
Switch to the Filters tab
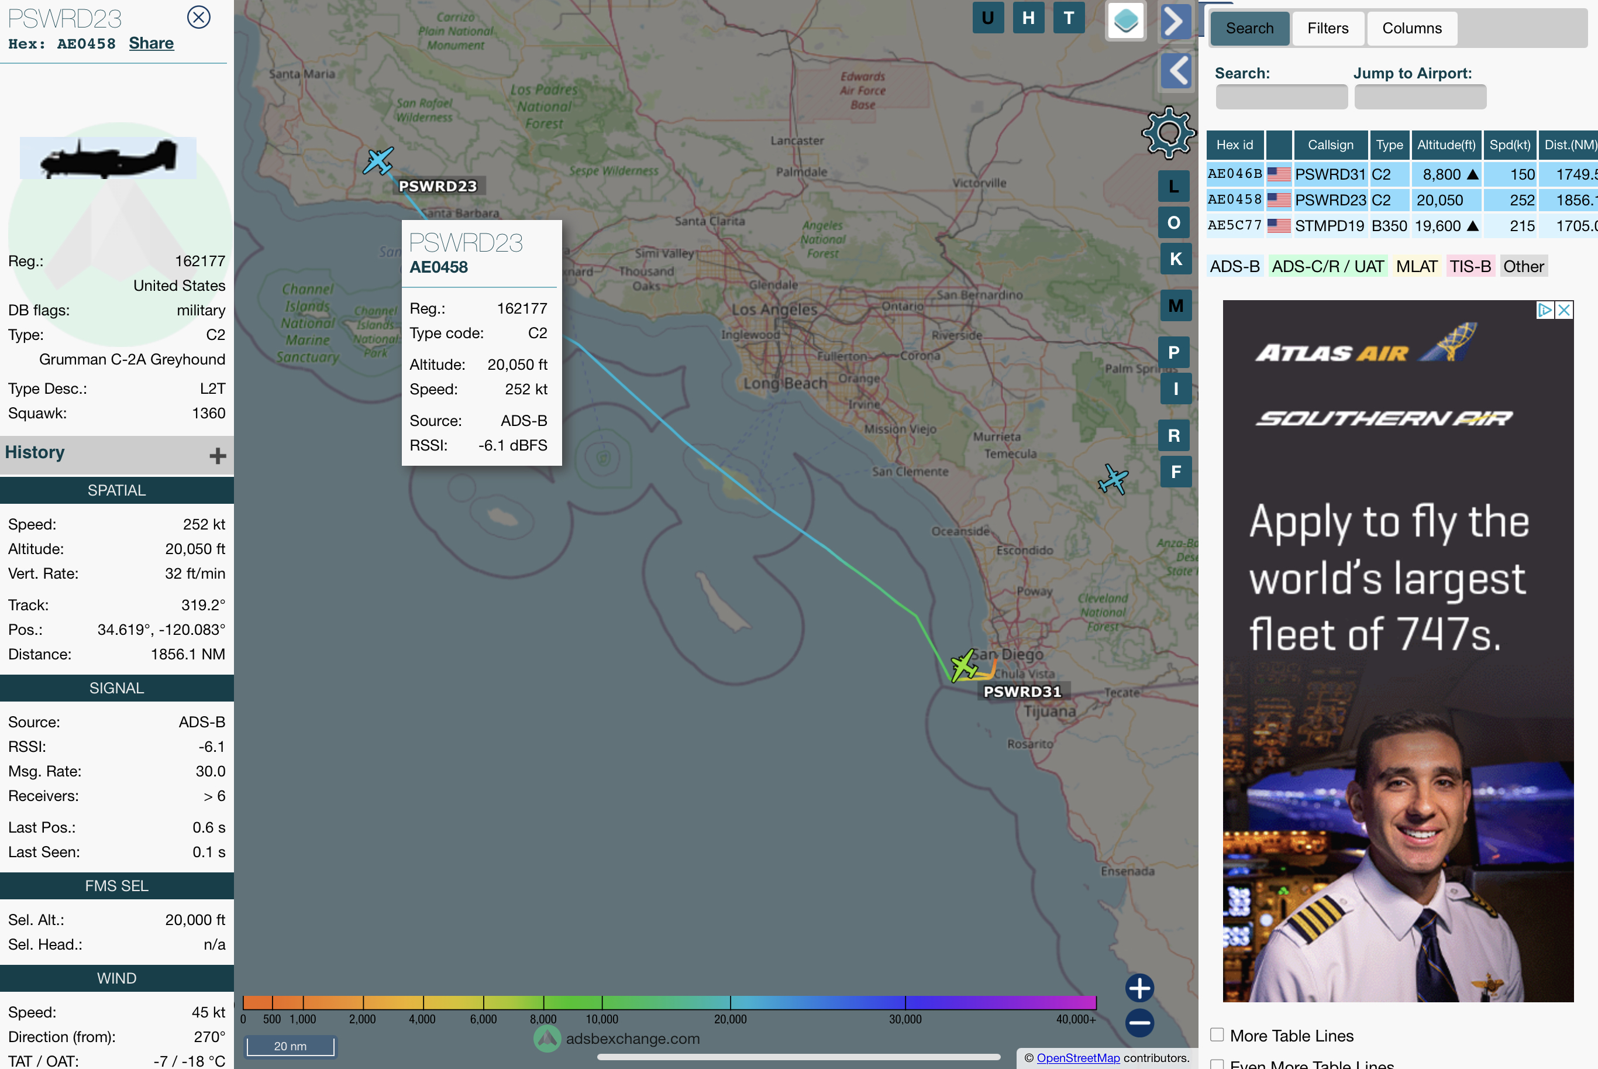[1327, 28]
